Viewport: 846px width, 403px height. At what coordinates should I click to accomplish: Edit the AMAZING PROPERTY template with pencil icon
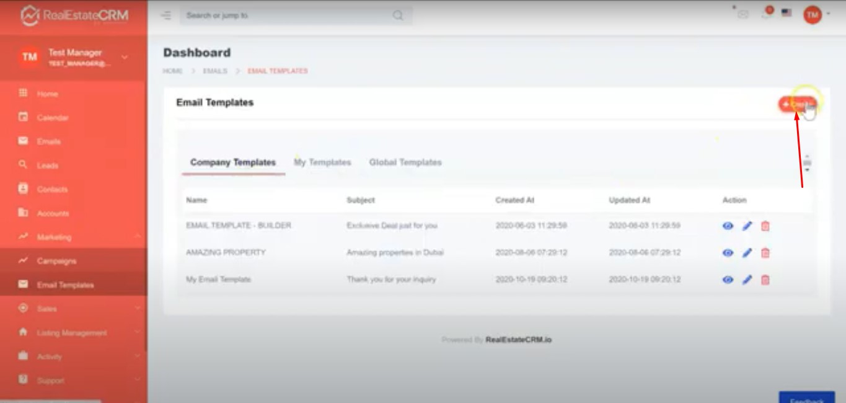pyautogui.click(x=747, y=253)
